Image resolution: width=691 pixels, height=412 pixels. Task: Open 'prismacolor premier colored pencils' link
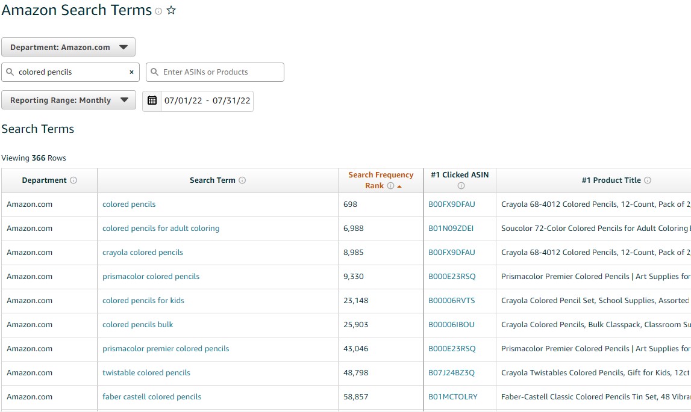coord(166,349)
